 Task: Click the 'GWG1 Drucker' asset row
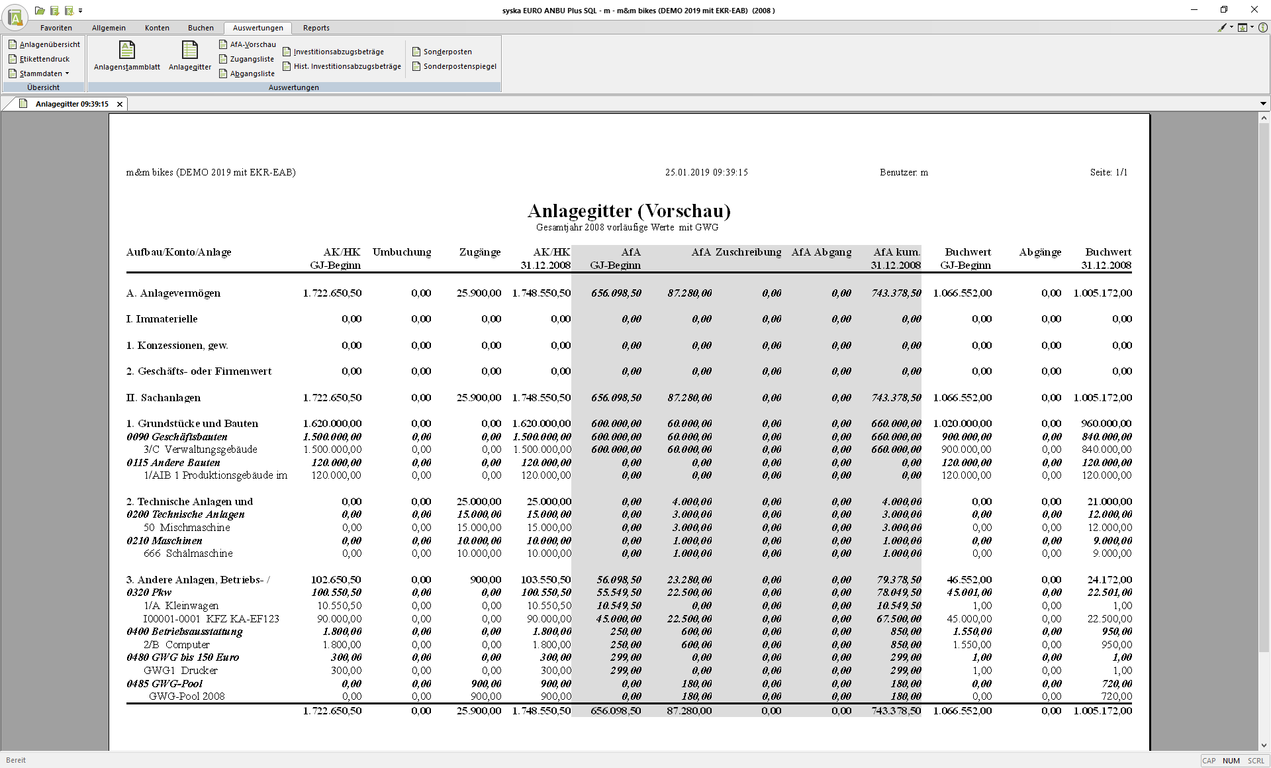click(181, 671)
